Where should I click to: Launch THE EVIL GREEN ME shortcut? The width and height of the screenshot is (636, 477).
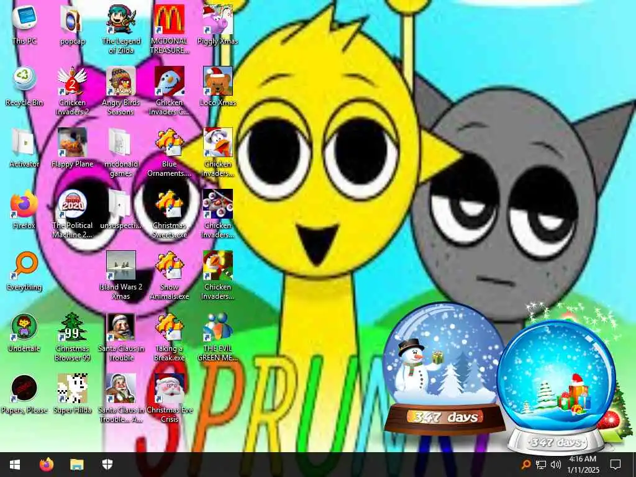point(218,337)
